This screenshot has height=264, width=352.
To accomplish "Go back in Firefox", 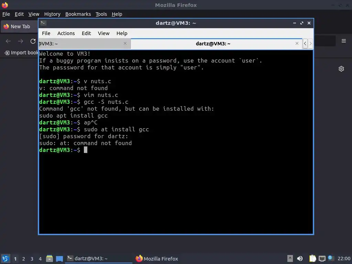I will (x=8, y=41).
